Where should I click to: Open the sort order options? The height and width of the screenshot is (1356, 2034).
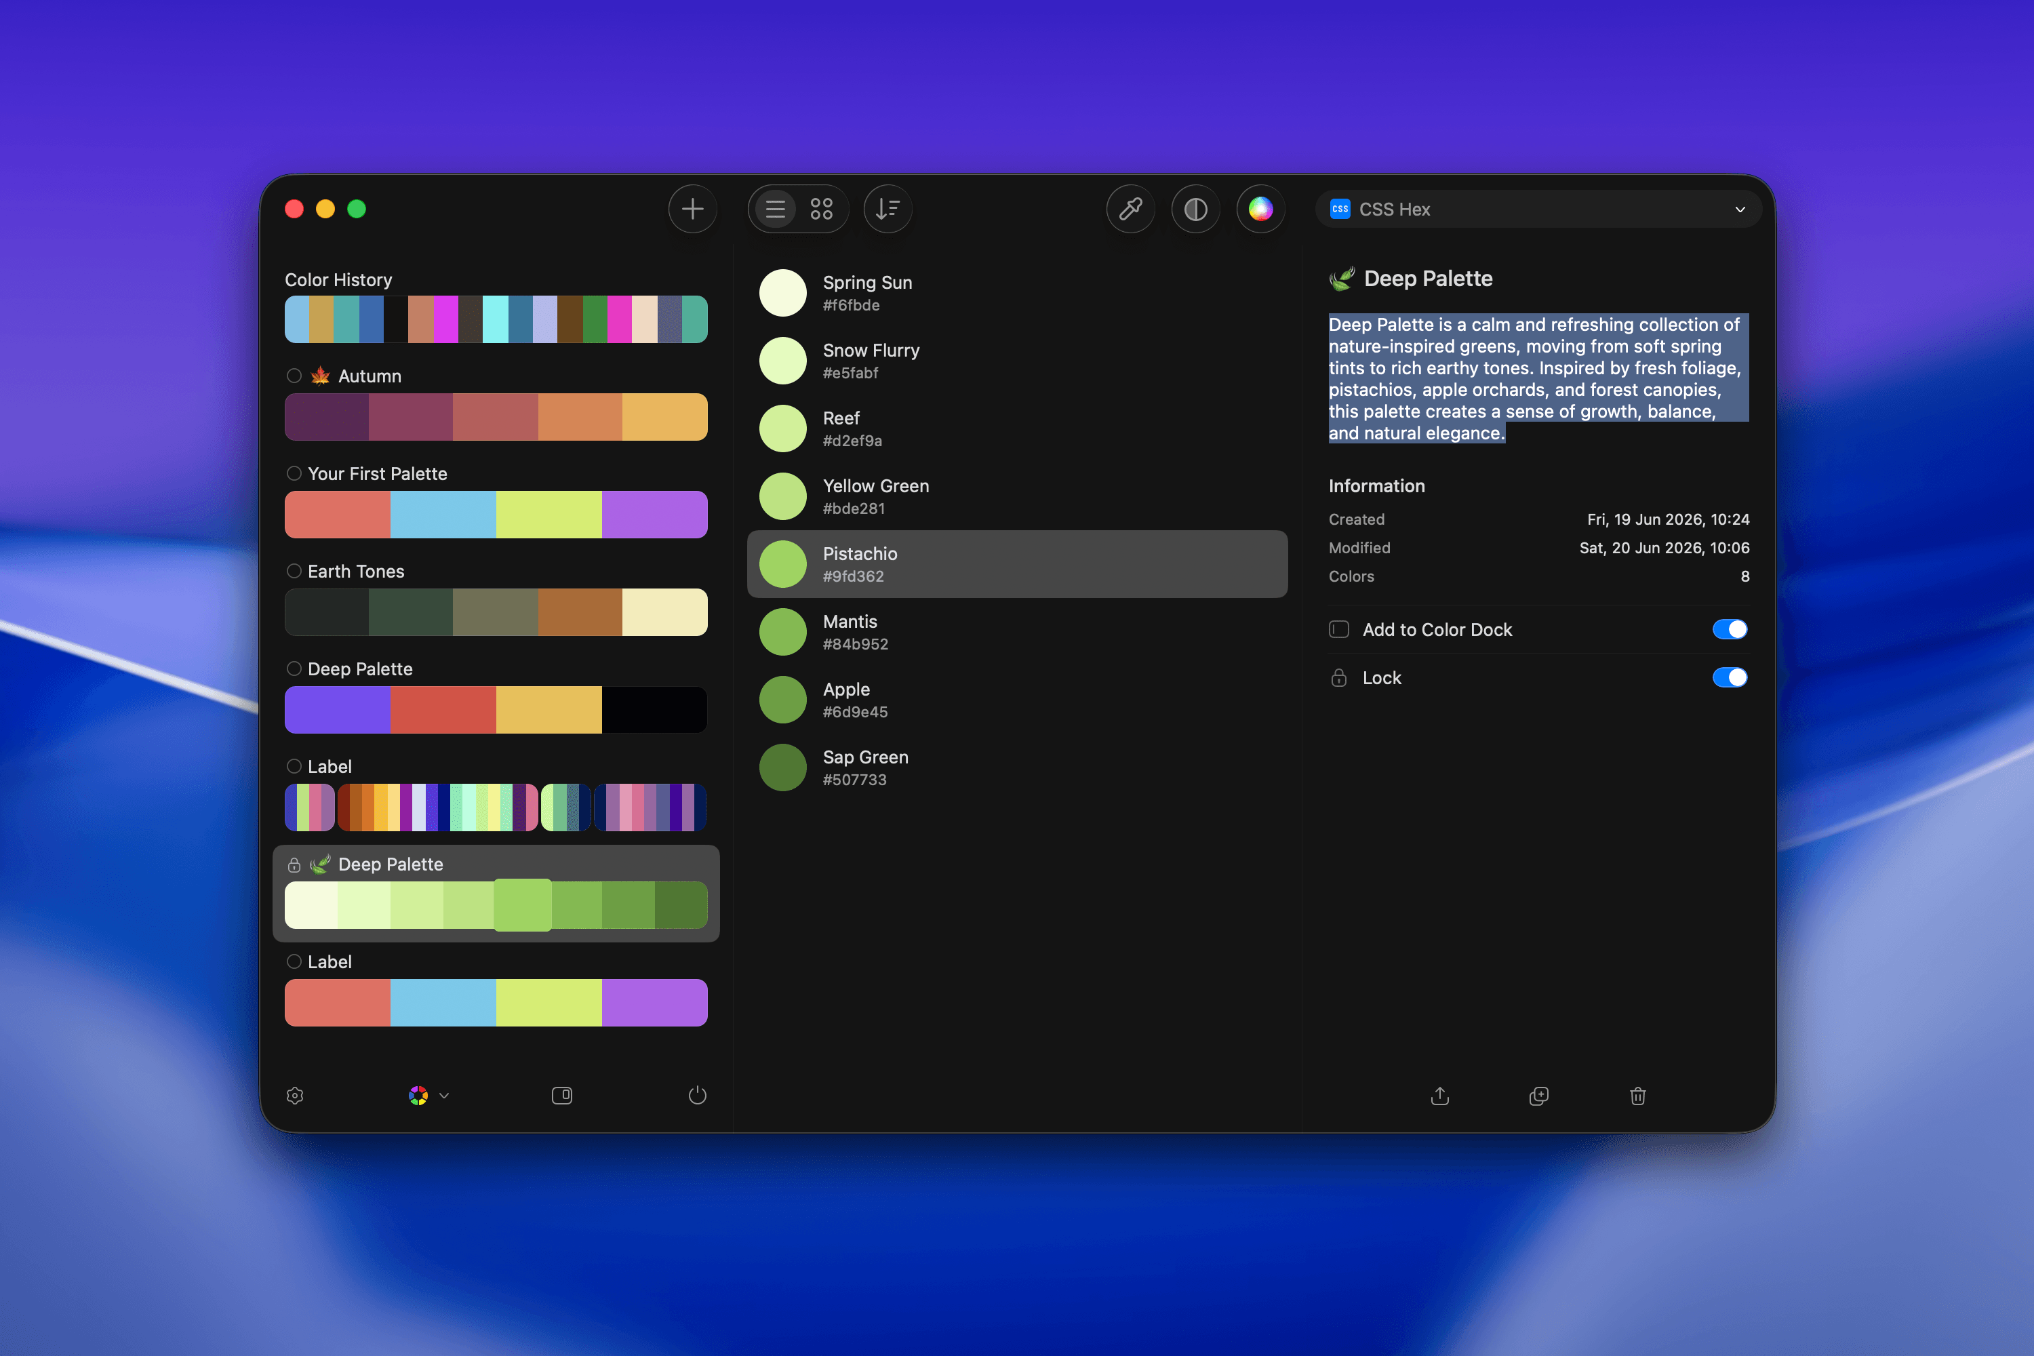coord(888,210)
